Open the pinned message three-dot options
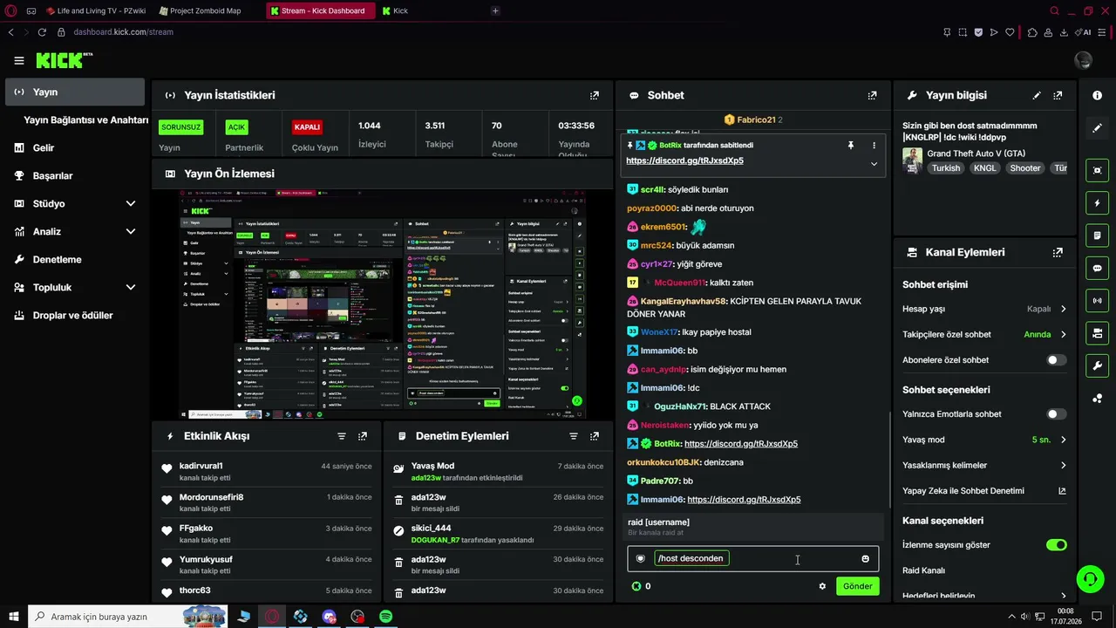Viewport: 1116px width, 628px height. [x=874, y=145]
